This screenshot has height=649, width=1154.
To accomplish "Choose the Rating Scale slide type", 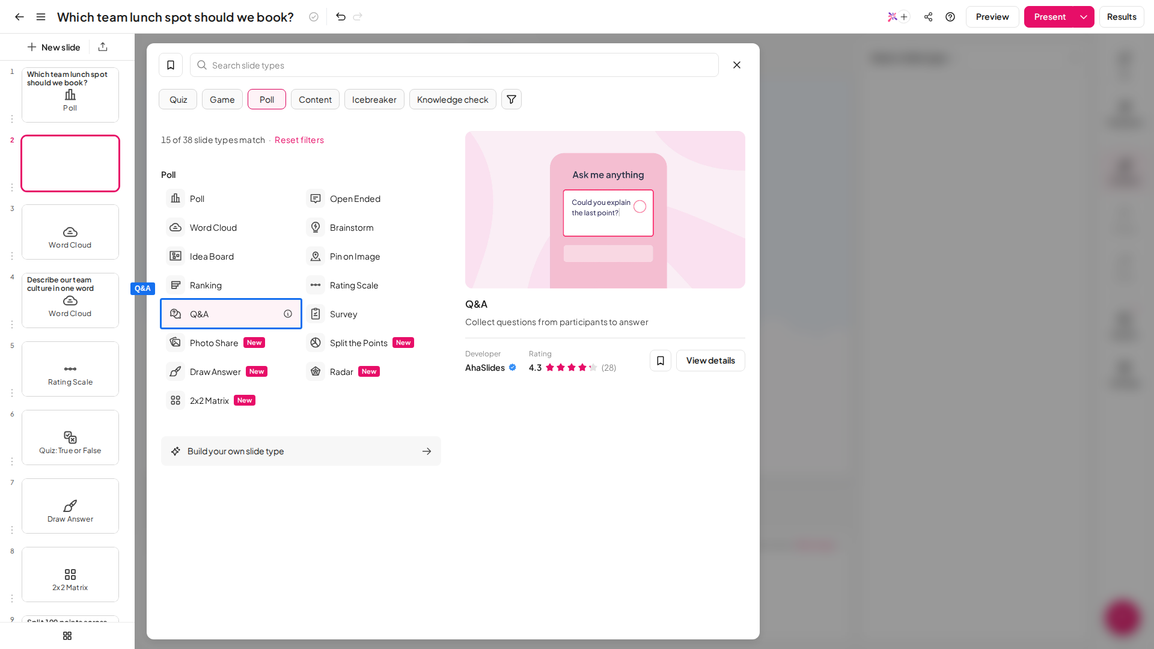I will (371, 285).
